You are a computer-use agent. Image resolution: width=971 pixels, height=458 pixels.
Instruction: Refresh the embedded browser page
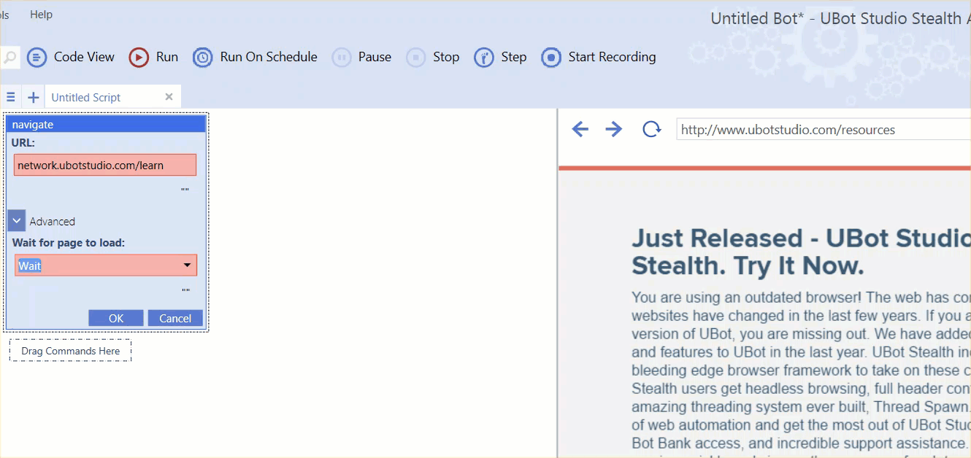click(651, 130)
